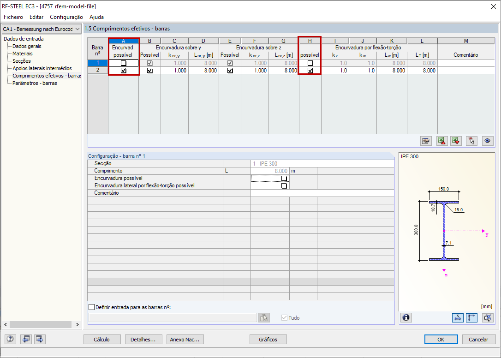The height and width of the screenshot is (358, 501).
Task: Edit Lw value 8.000 for member 2
Action: tap(392, 70)
